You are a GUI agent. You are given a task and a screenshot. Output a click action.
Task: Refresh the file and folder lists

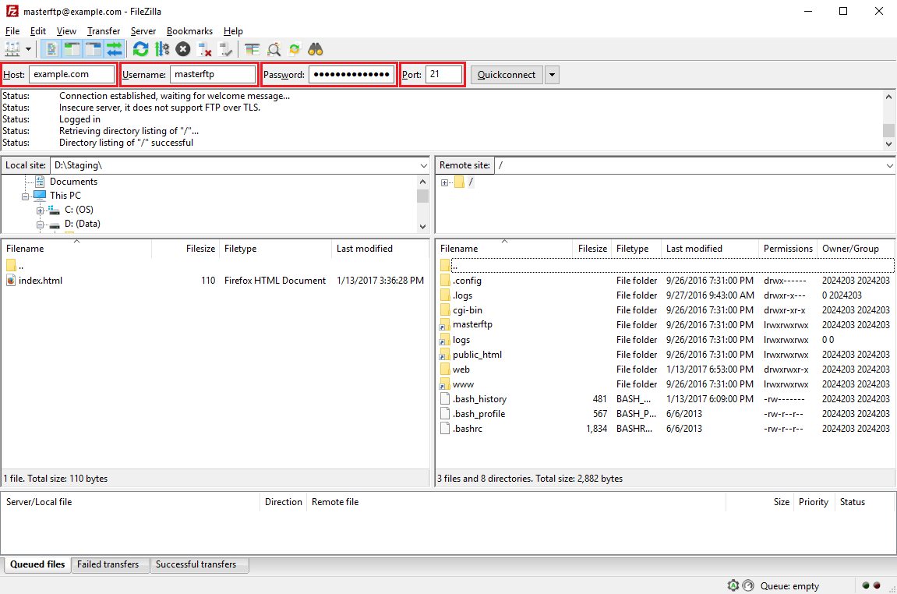click(x=140, y=48)
